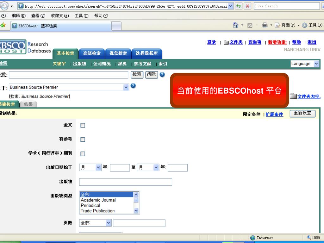Click help icon beside database dropdown
The image size is (324, 243).
coord(133,85)
